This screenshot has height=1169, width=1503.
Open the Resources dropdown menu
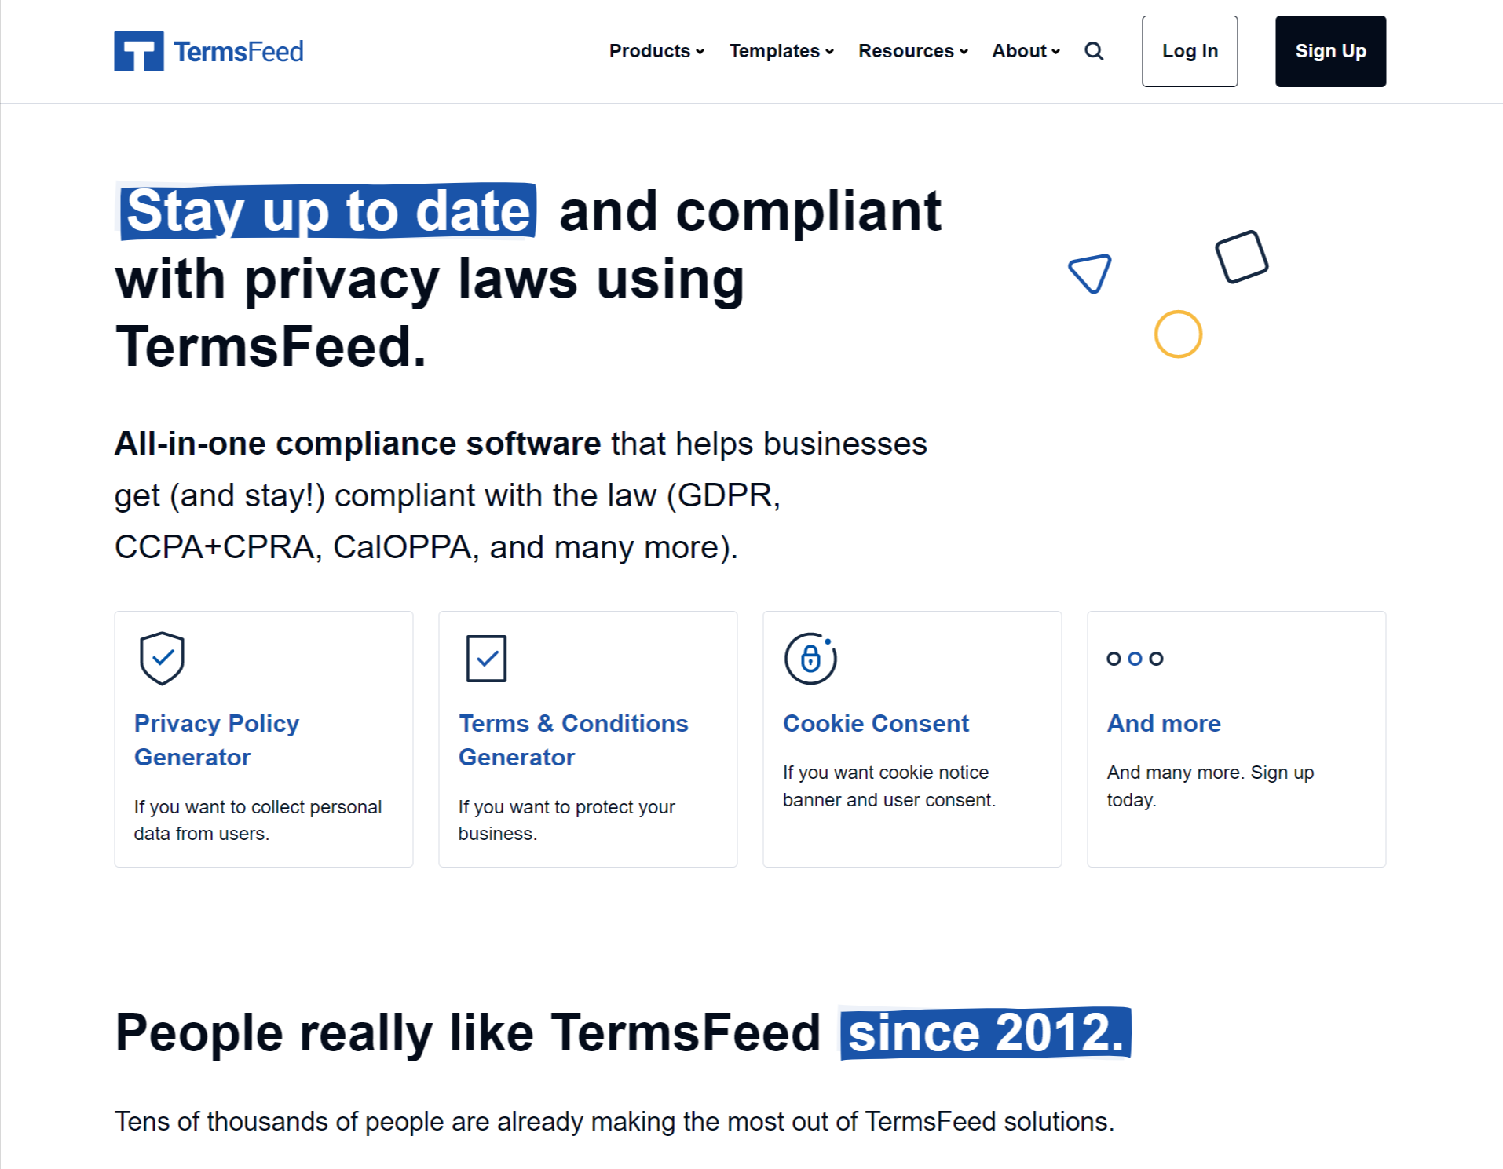pos(912,51)
